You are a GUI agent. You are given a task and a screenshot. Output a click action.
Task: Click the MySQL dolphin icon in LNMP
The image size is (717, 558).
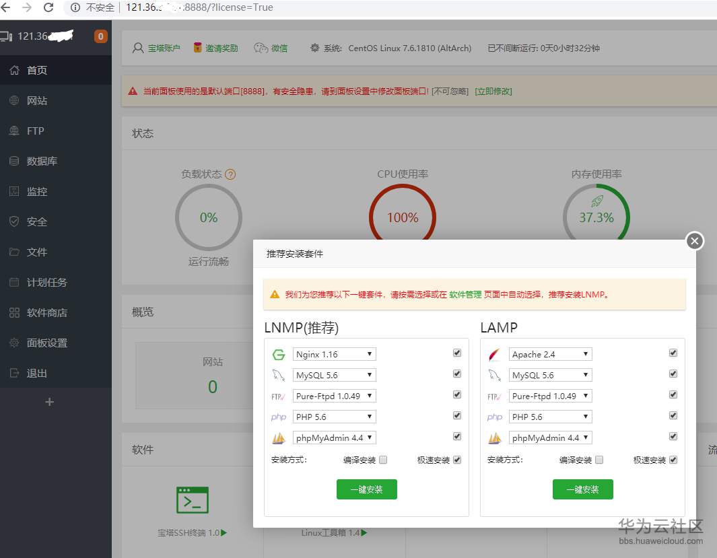click(x=279, y=375)
